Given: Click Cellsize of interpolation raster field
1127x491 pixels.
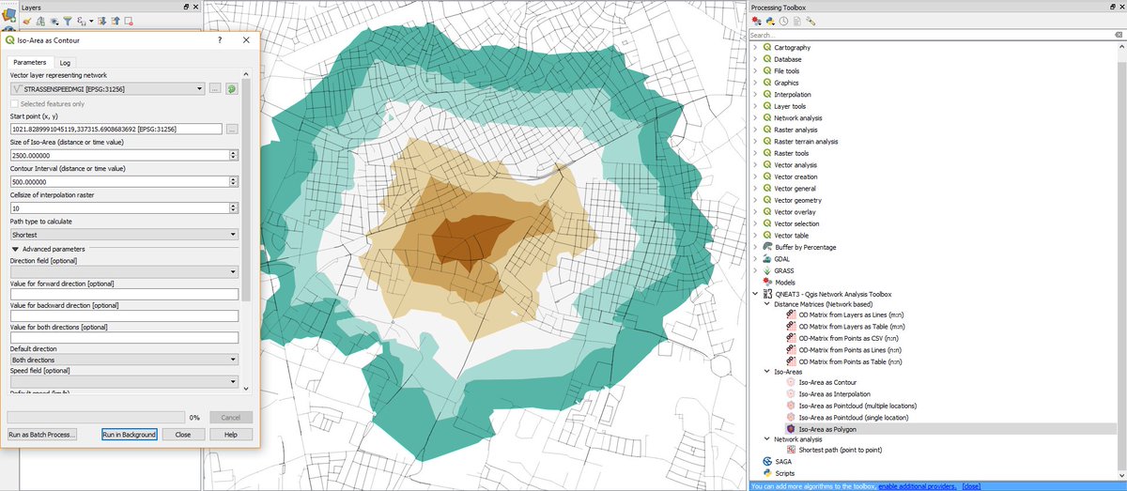Looking at the screenshot, I should [x=118, y=207].
